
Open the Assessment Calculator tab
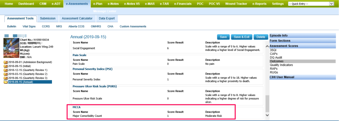[x=77, y=18]
